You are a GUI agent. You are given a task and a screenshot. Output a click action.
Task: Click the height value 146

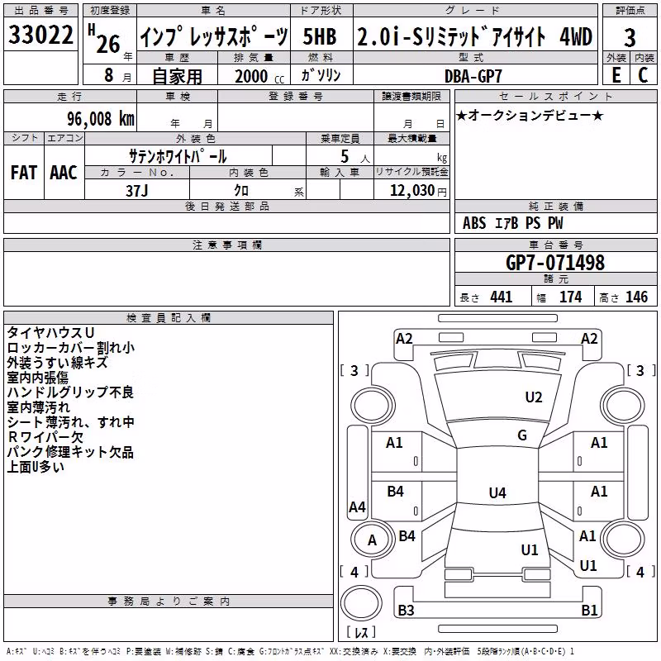tap(636, 297)
